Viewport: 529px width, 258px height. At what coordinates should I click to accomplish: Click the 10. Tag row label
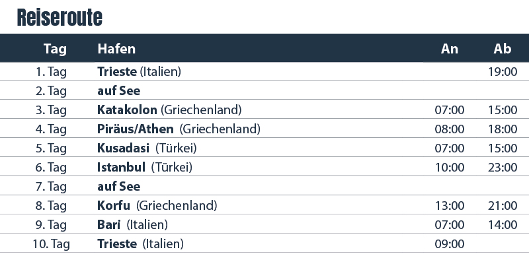coord(51,244)
